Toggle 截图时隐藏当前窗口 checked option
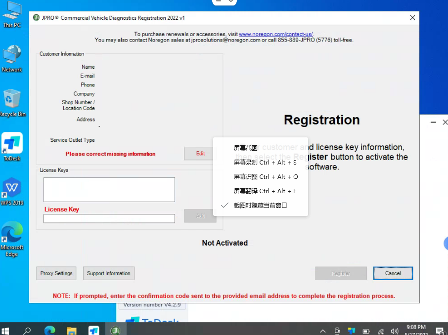Image resolution: width=448 pixels, height=335 pixels. (x=261, y=206)
